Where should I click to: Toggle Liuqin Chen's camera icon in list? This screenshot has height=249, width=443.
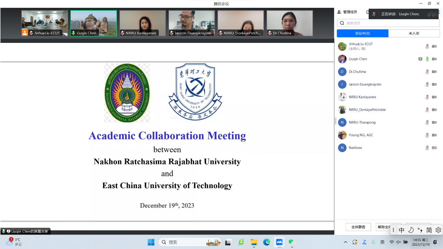pos(434,59)
